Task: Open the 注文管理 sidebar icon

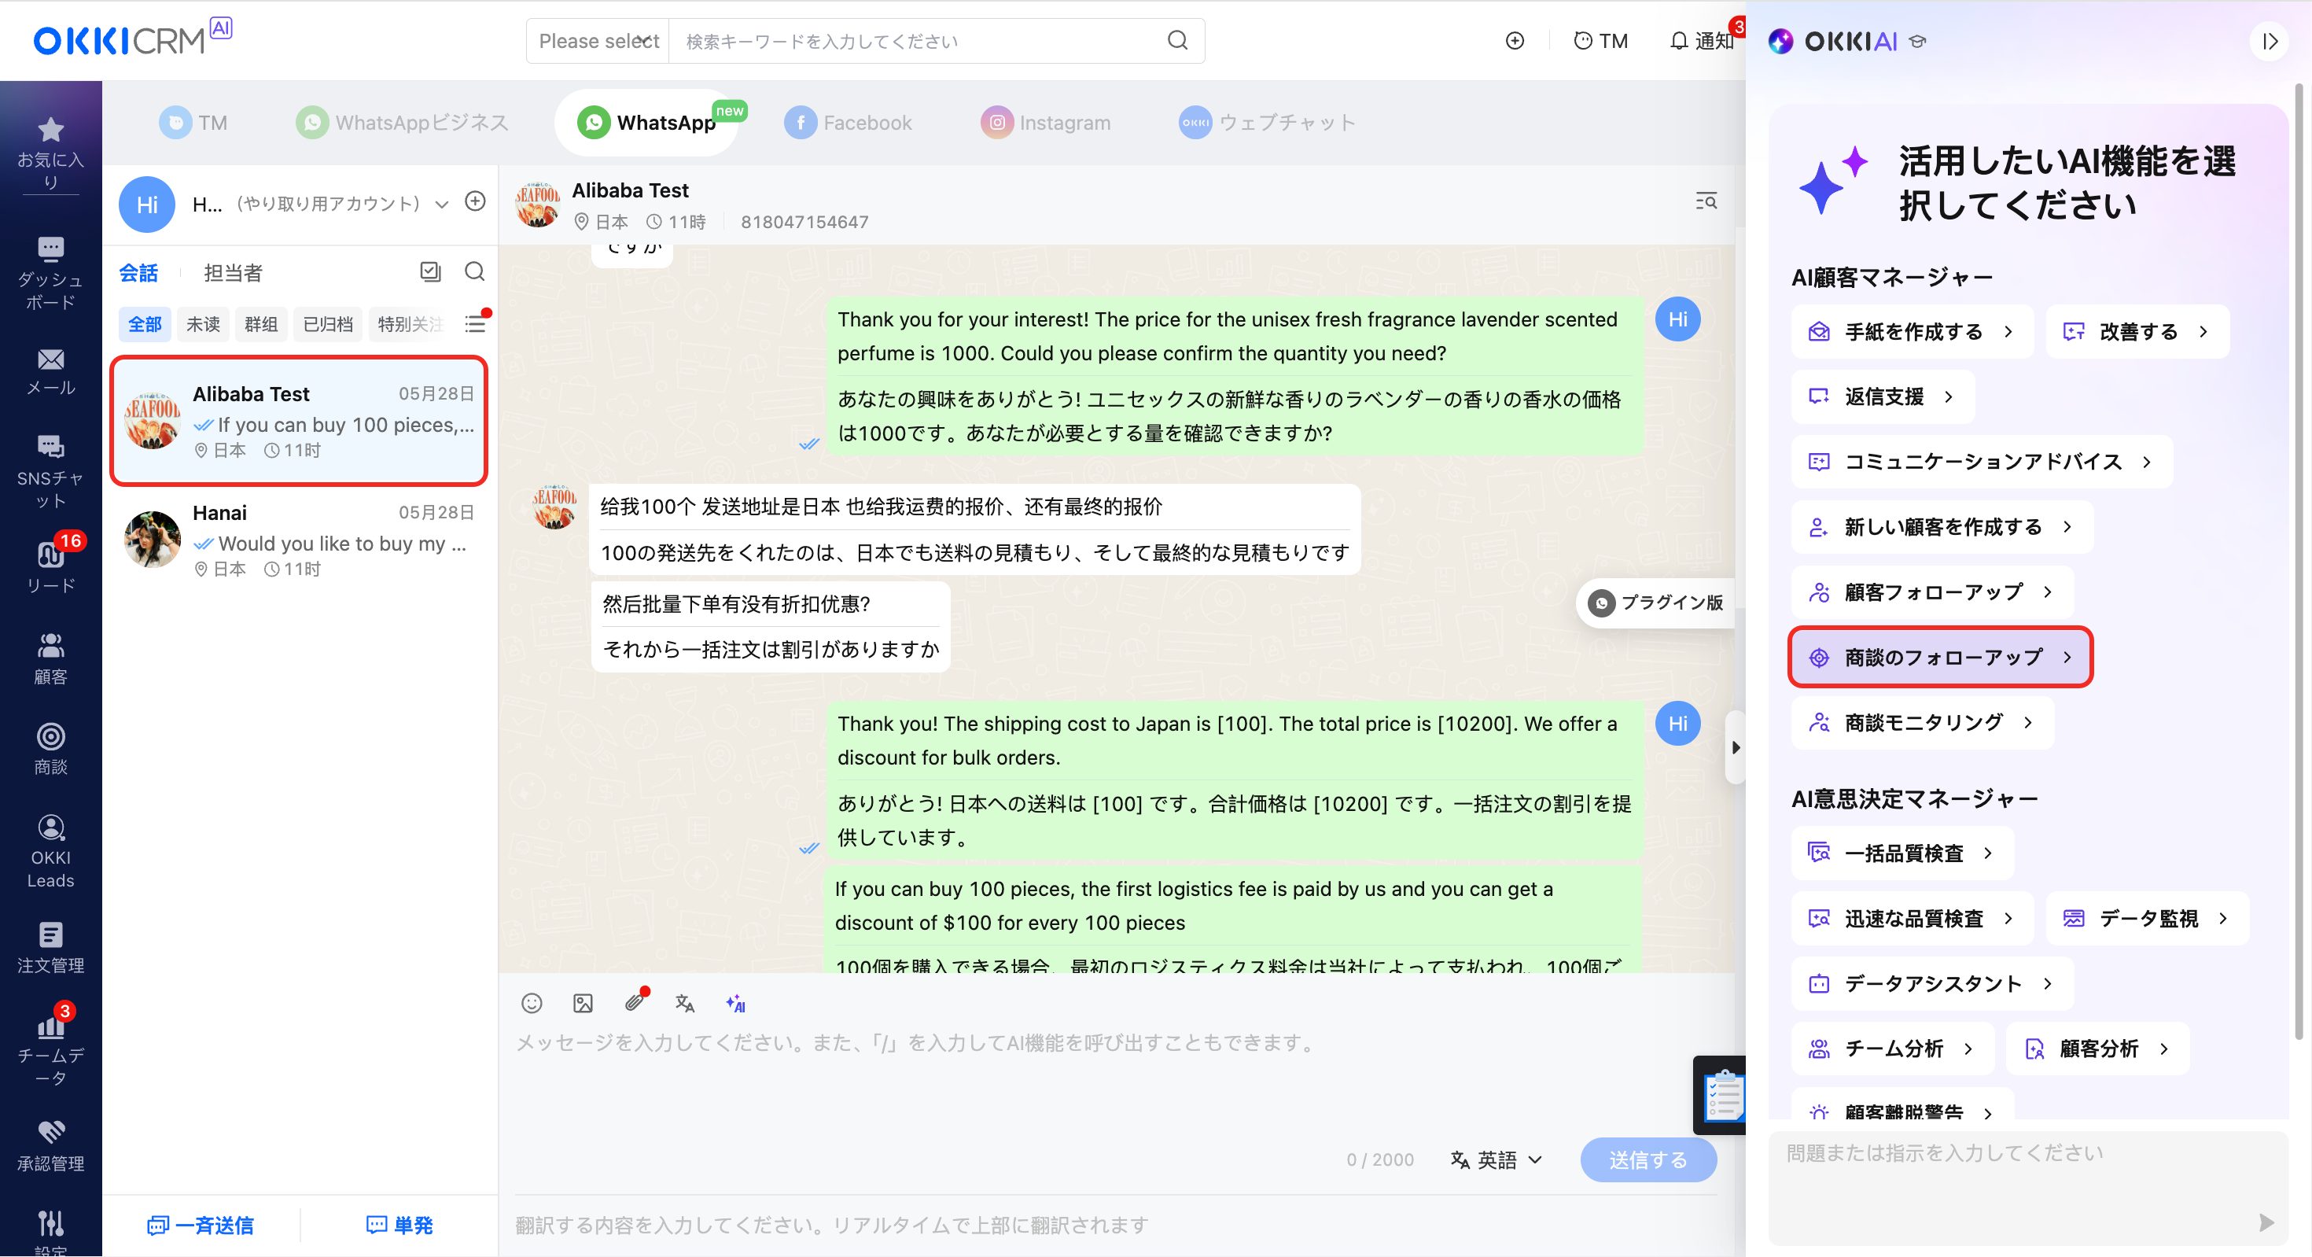Action: 50,947
